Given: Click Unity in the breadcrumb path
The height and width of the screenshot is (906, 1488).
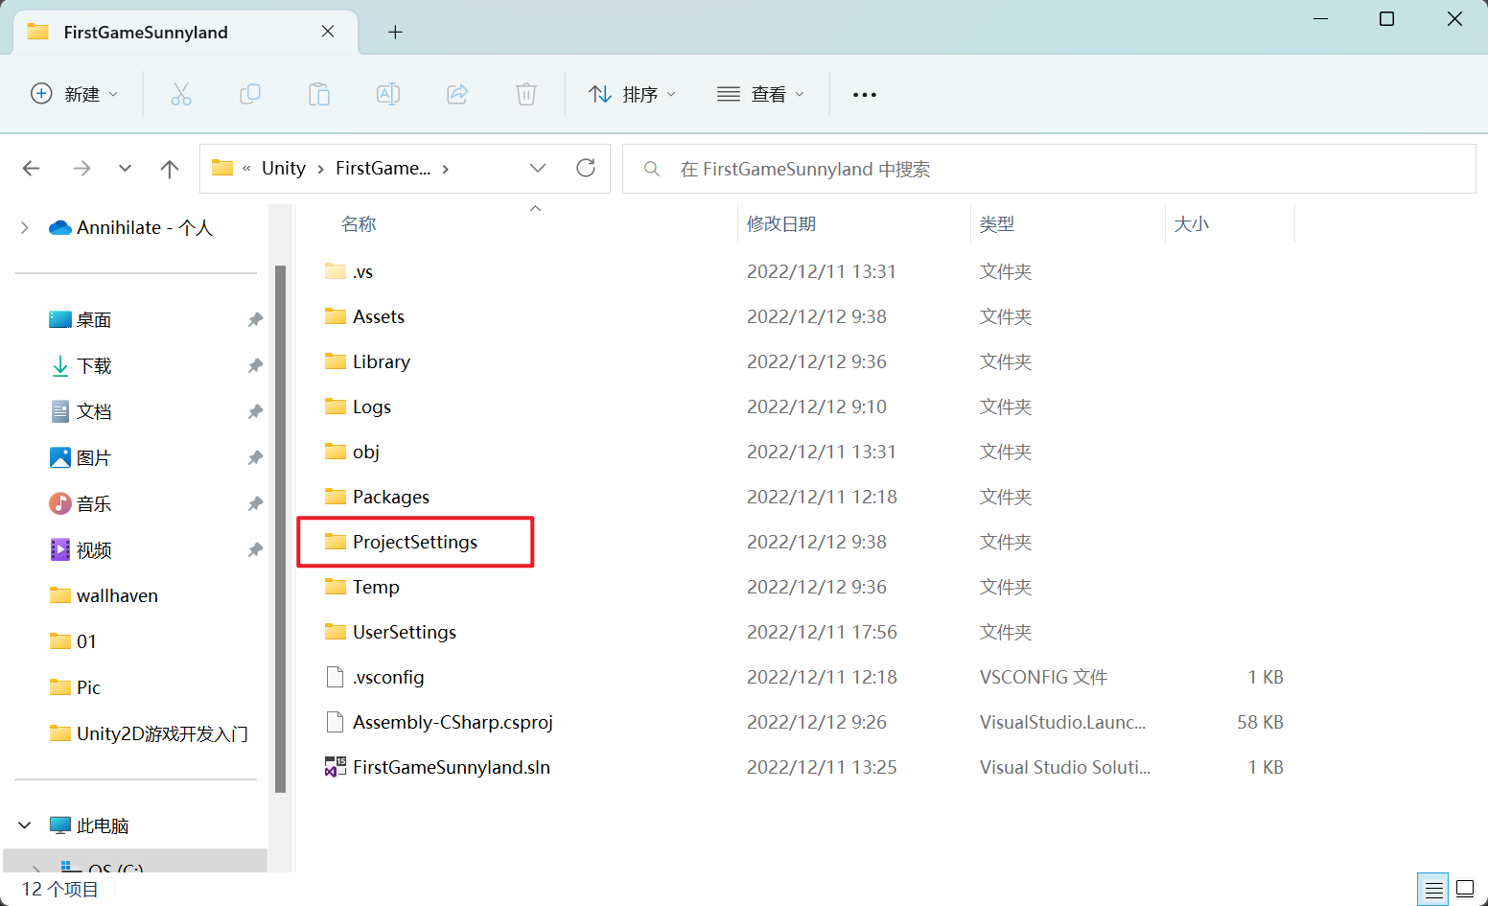Looking at the screenshot, I should tap(283, 167).
